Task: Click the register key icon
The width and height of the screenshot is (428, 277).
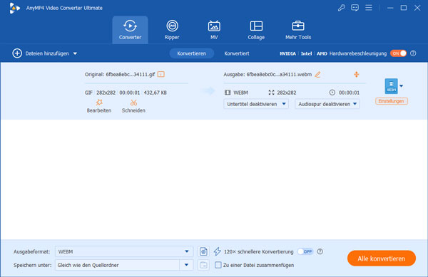Action: [x=341, y=8]
